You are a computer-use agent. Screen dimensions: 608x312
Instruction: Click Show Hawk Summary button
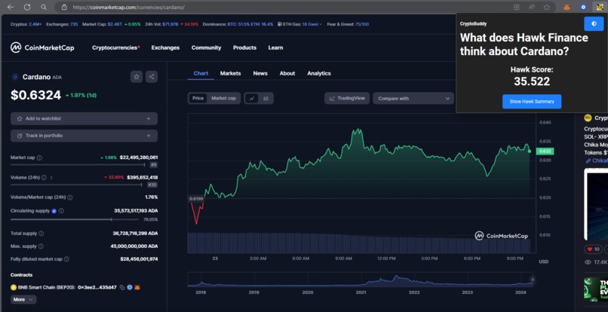point(532,102)
